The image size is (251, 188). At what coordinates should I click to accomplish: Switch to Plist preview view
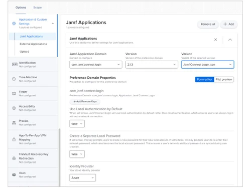224,79
